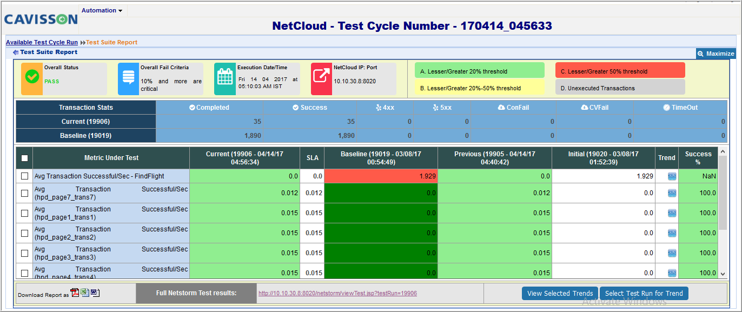The width and height of the screenshot is (742, 312).
Task: Click the NetCloud Test Cycle Number title
Action: click(412, 26)
